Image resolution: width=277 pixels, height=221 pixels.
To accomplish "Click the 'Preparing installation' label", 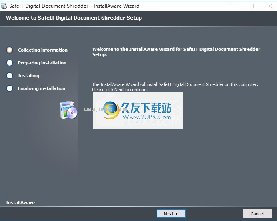I will [x=42, y=63].
